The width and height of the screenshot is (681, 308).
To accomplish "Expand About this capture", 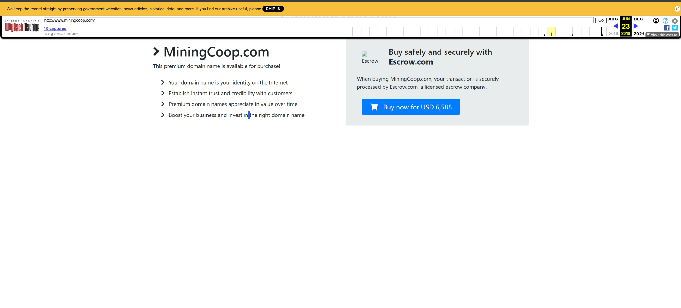I will 662,35.
